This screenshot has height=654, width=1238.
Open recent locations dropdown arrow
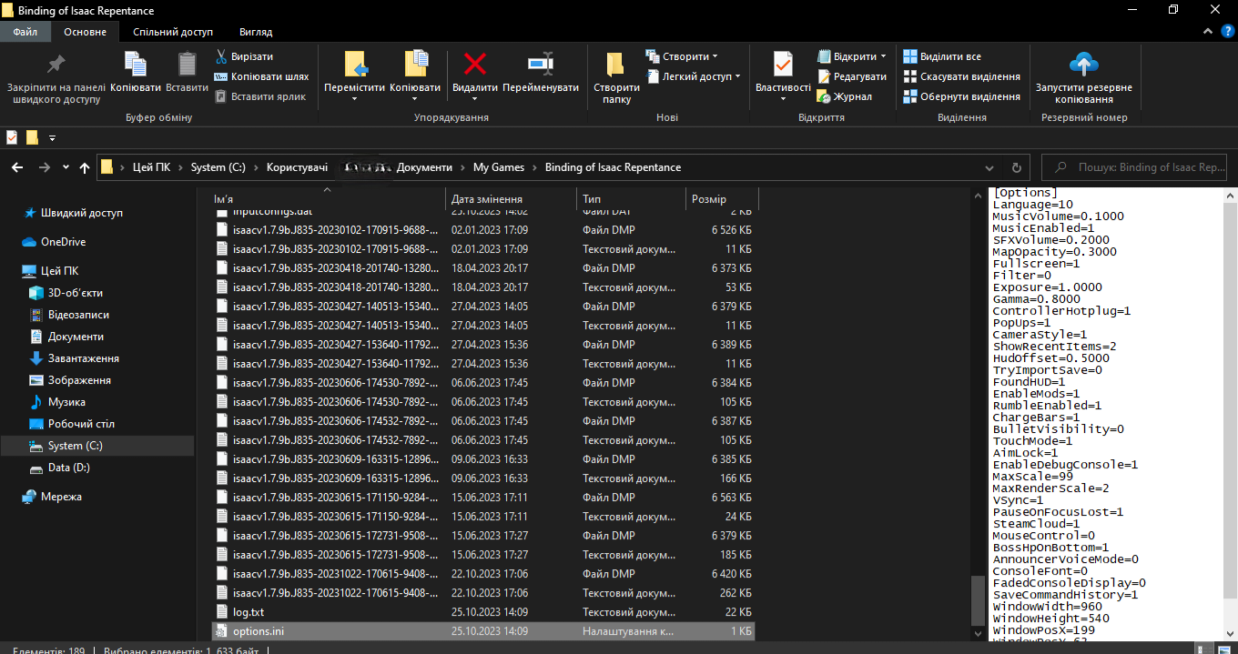(x=66, y=167)
